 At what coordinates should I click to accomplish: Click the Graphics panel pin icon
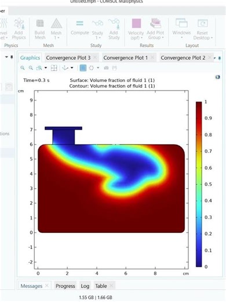220,58
